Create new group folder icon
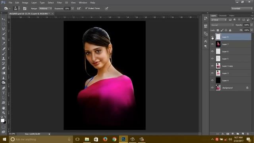This screenshot has width=254, height=143. point(238,134)
